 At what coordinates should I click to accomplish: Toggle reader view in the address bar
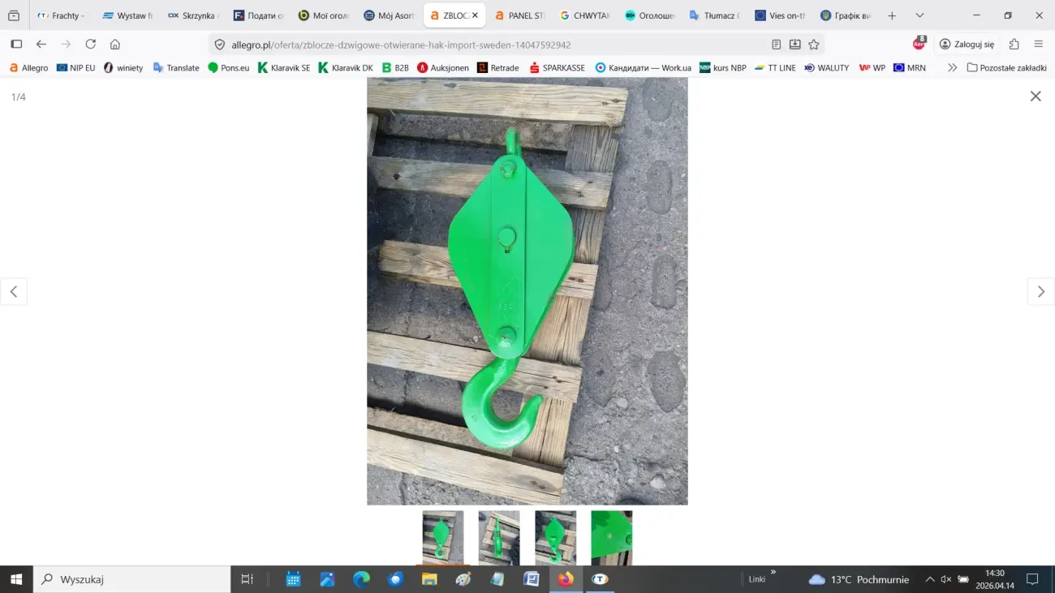[x=776, y=45]
